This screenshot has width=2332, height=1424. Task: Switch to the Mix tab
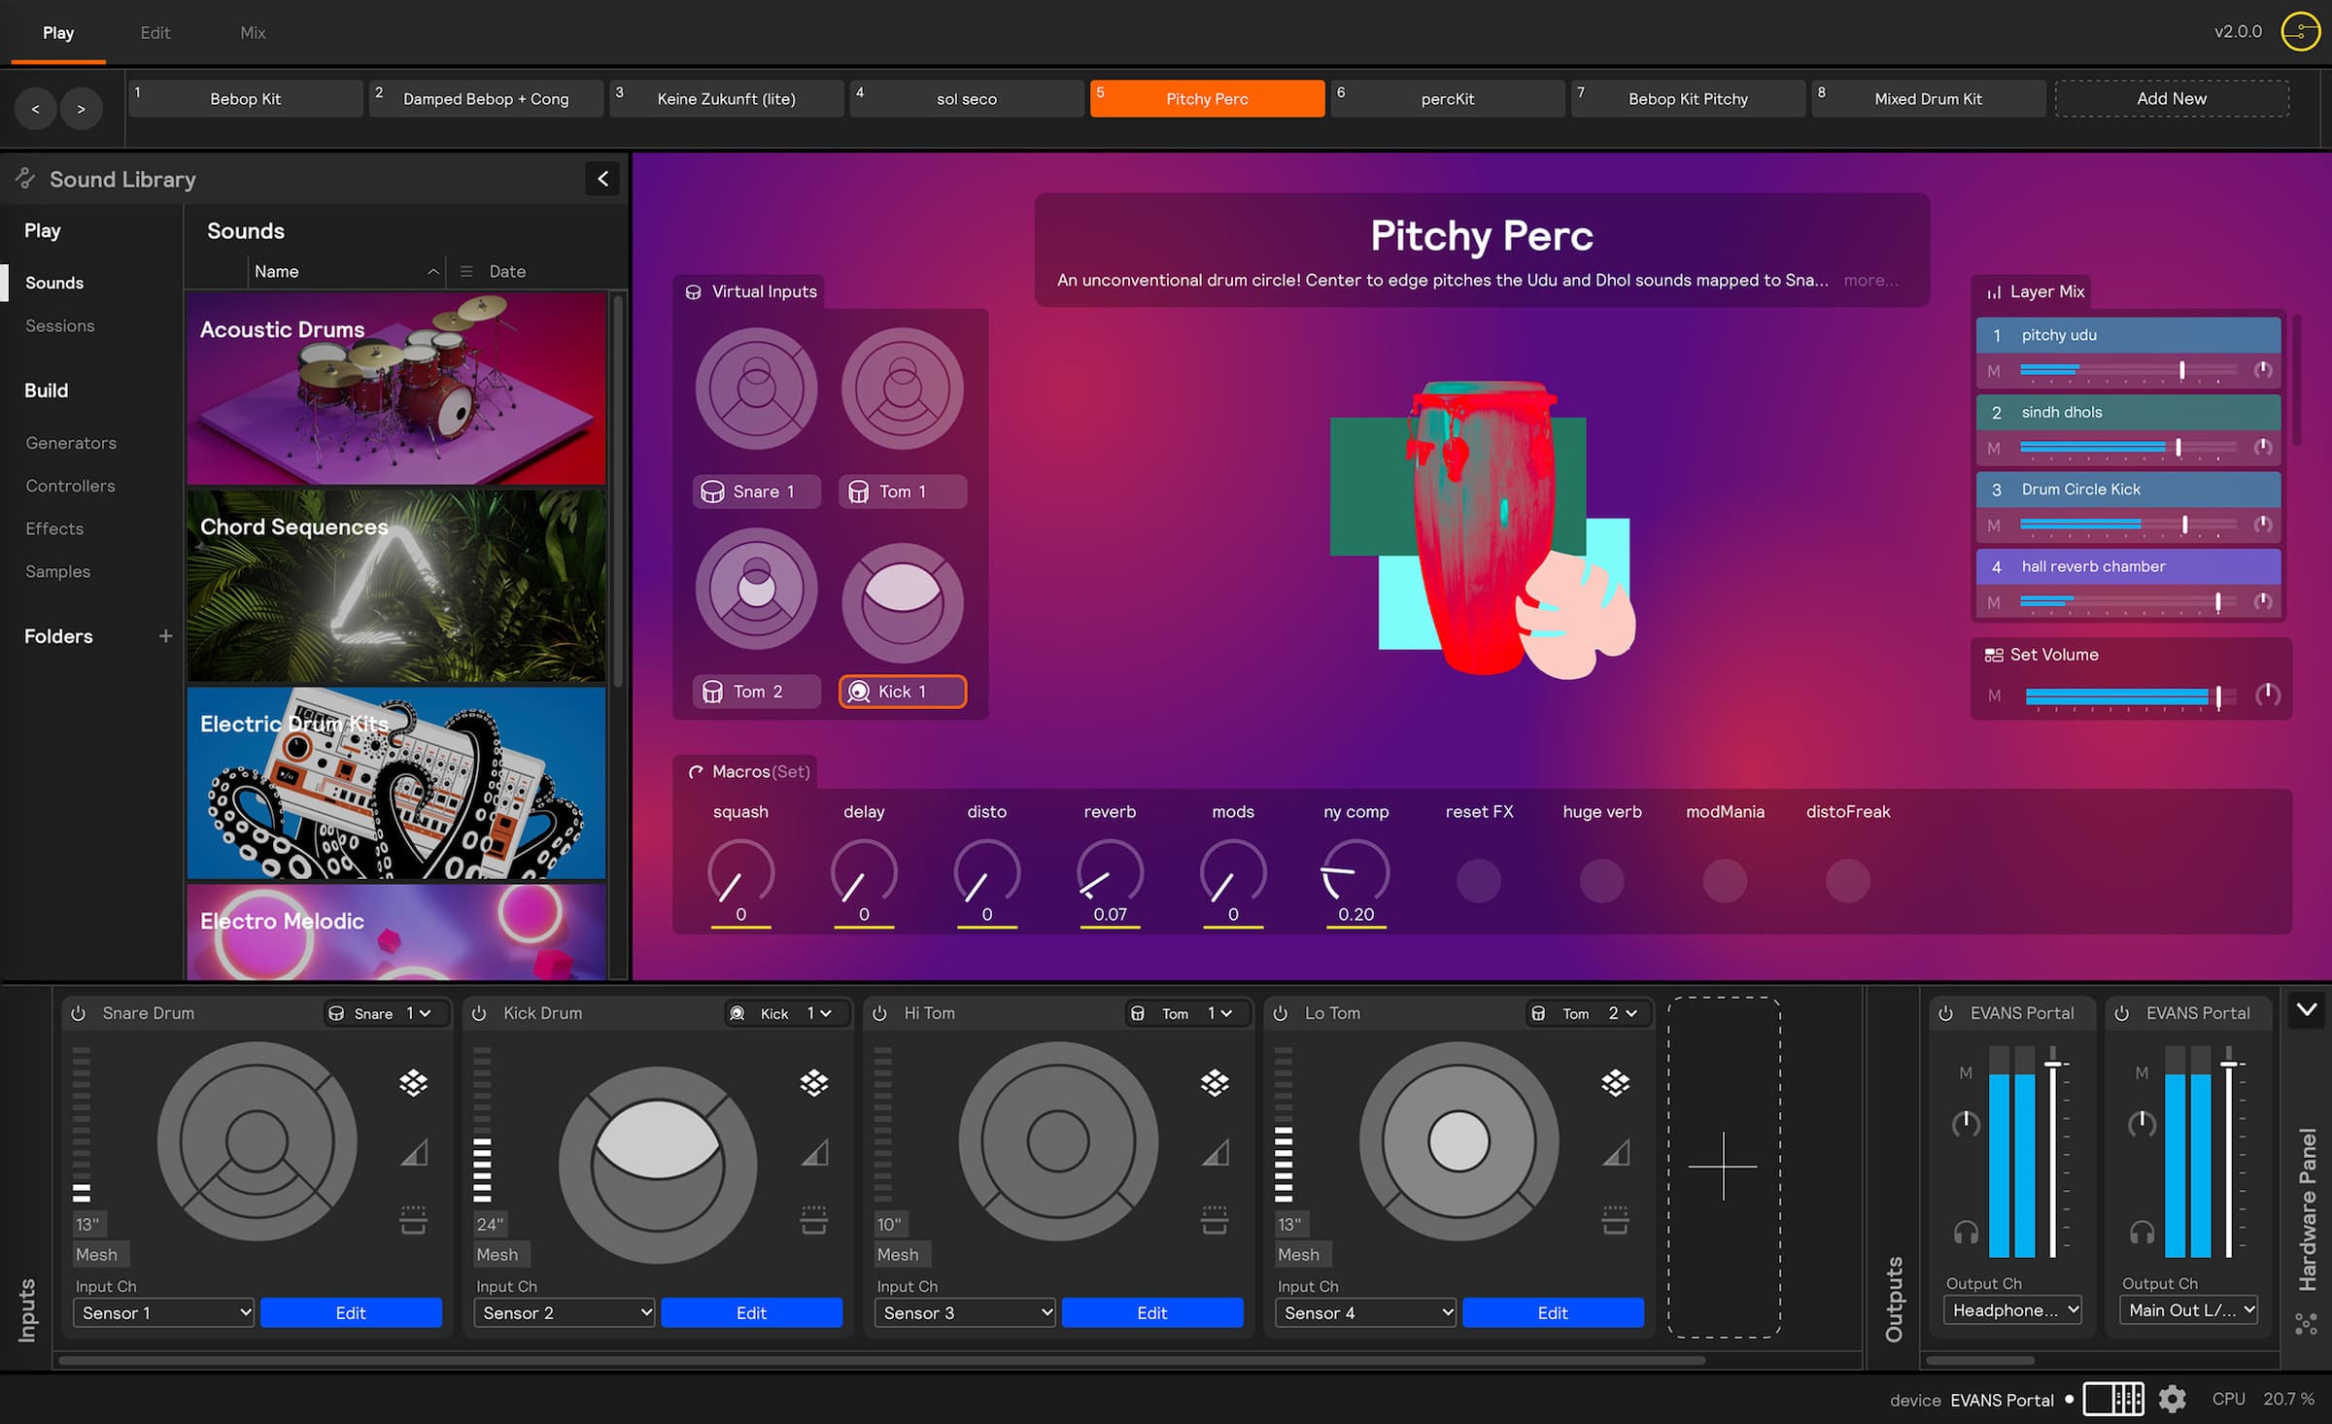(252, 32)
